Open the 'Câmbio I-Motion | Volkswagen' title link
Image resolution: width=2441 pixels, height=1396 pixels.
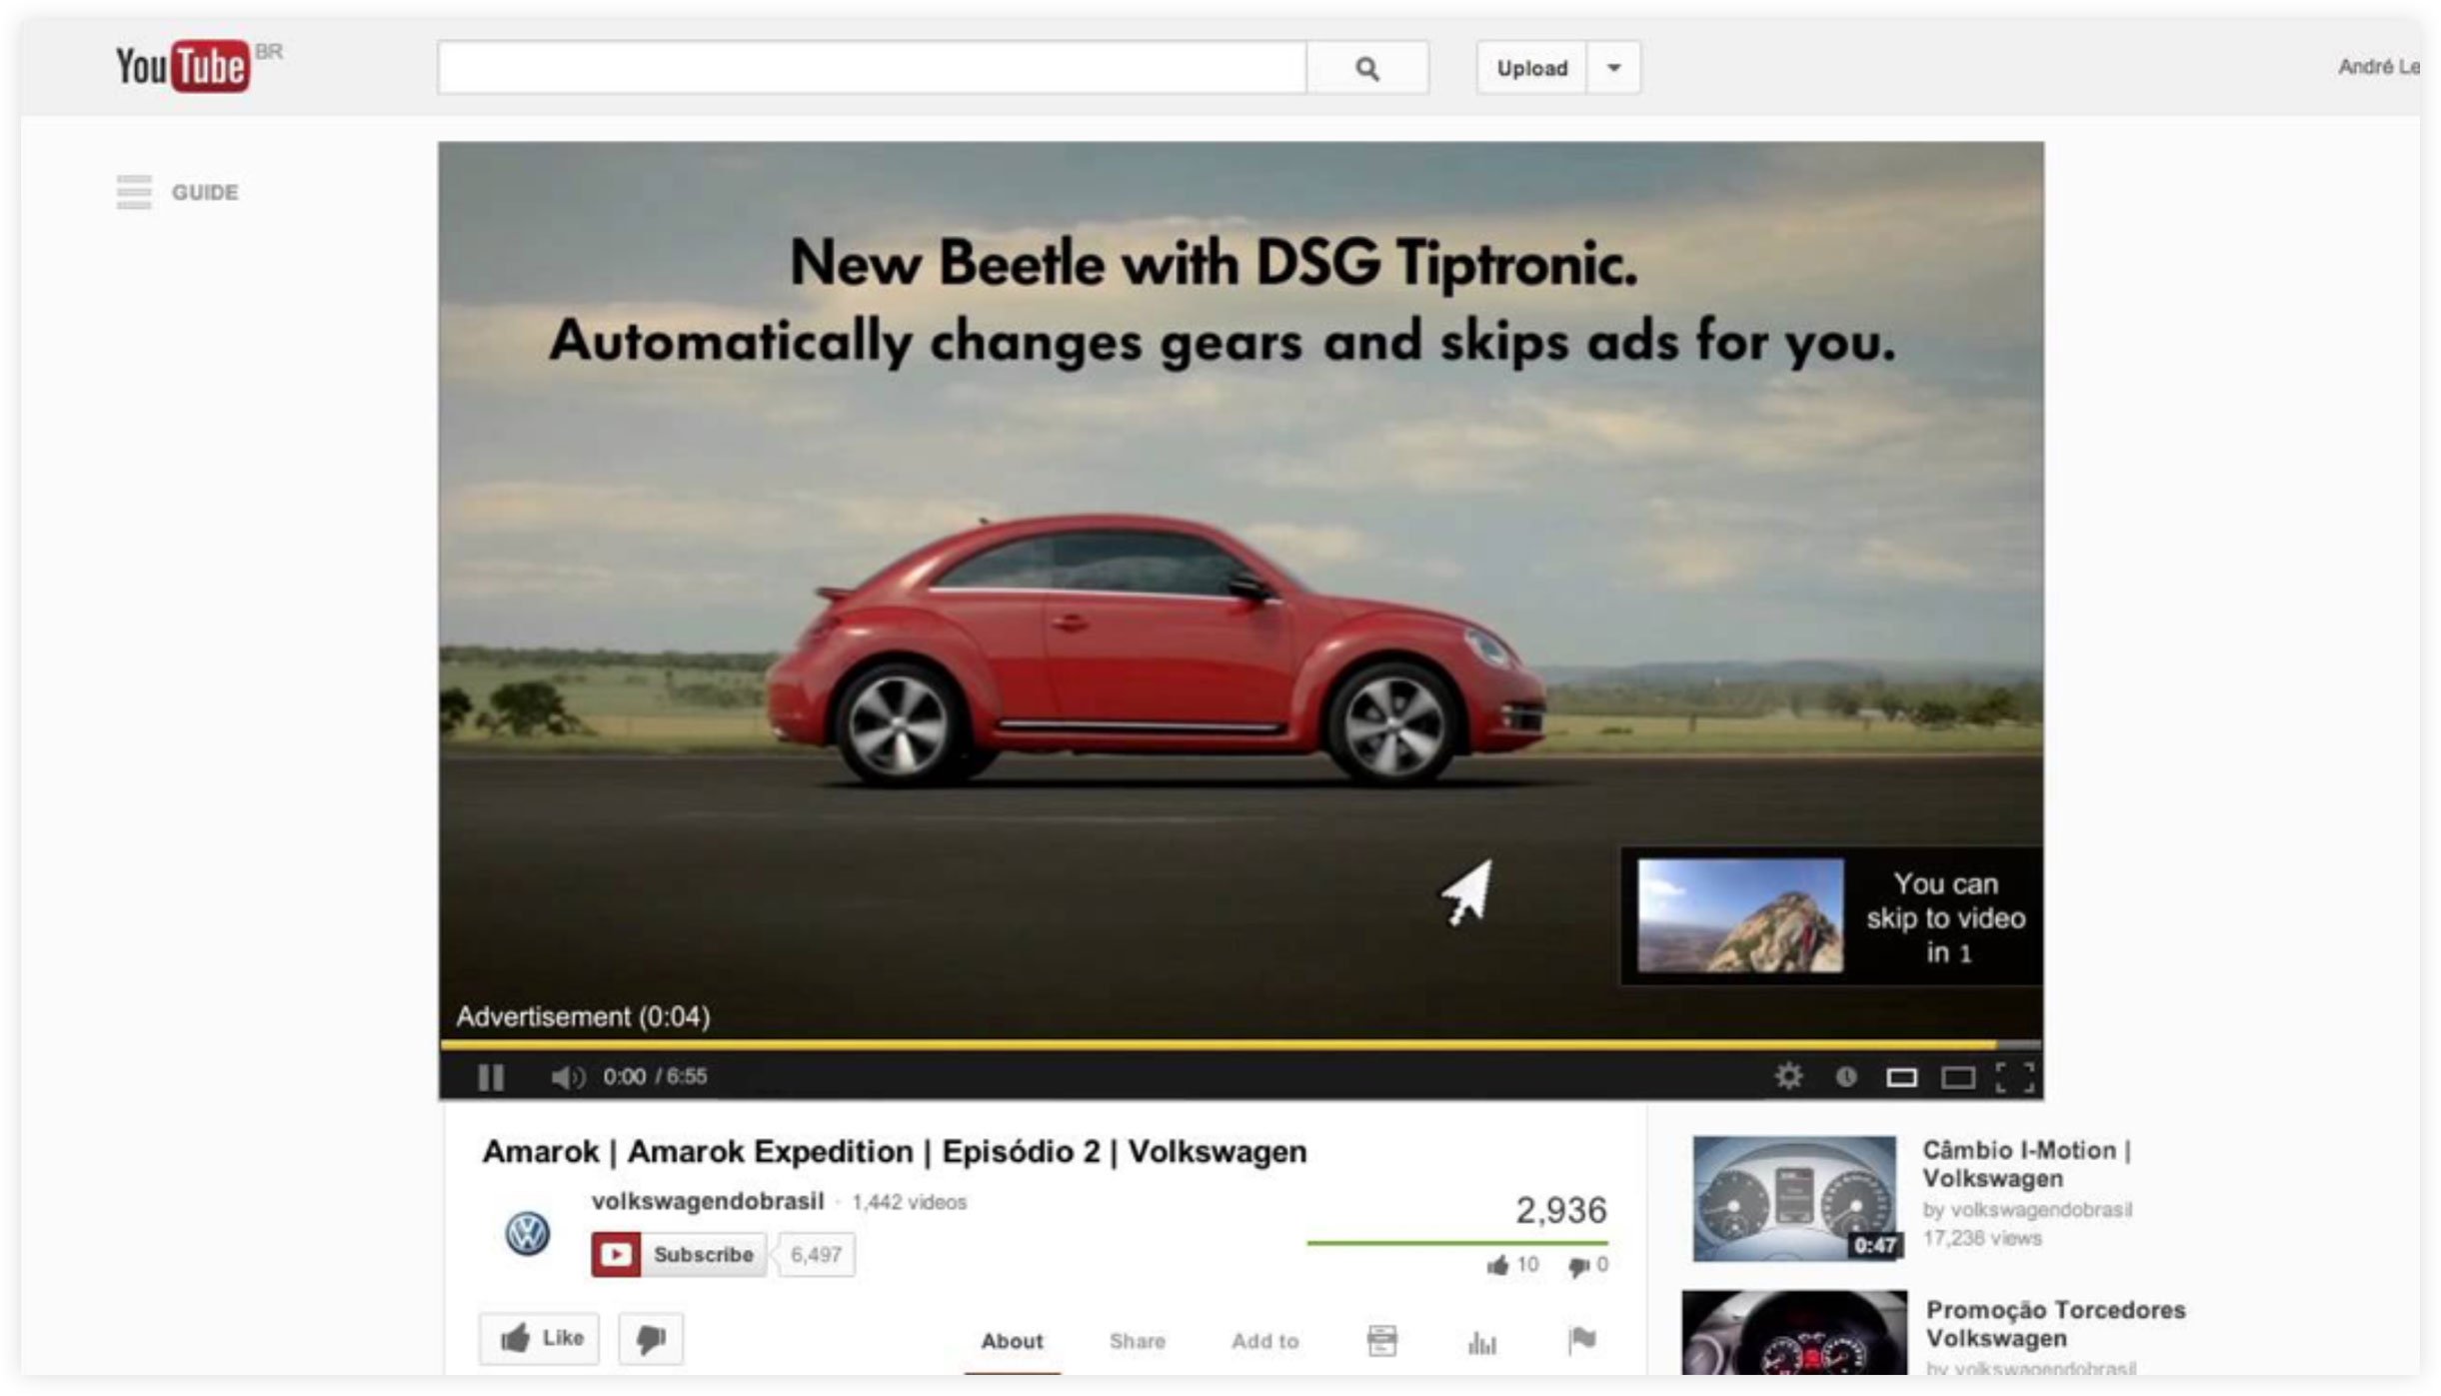(x=2026, y=1164)
